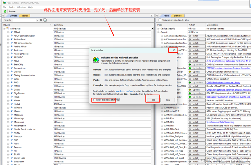Click Install+ for ARM::mbedTLS
Screen dimensions: 251x165
[197, 111]
